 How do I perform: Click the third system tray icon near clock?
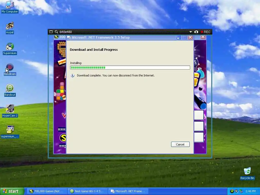click(241, 191)
